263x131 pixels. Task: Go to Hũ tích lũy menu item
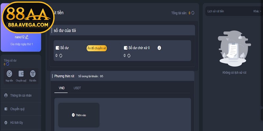pyautogui.click(x=16, y=122)
